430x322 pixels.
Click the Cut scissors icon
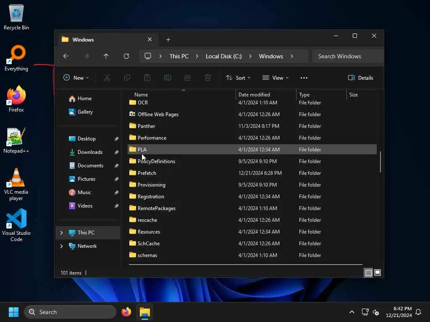(x=107, y=78)
